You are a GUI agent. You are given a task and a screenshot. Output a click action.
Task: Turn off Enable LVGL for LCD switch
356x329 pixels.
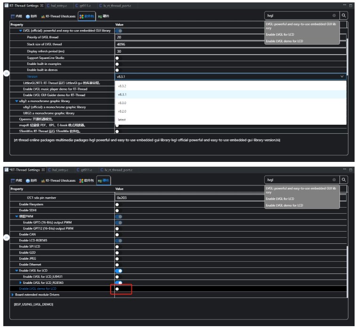pyautogui.click(x=119, y=271)
